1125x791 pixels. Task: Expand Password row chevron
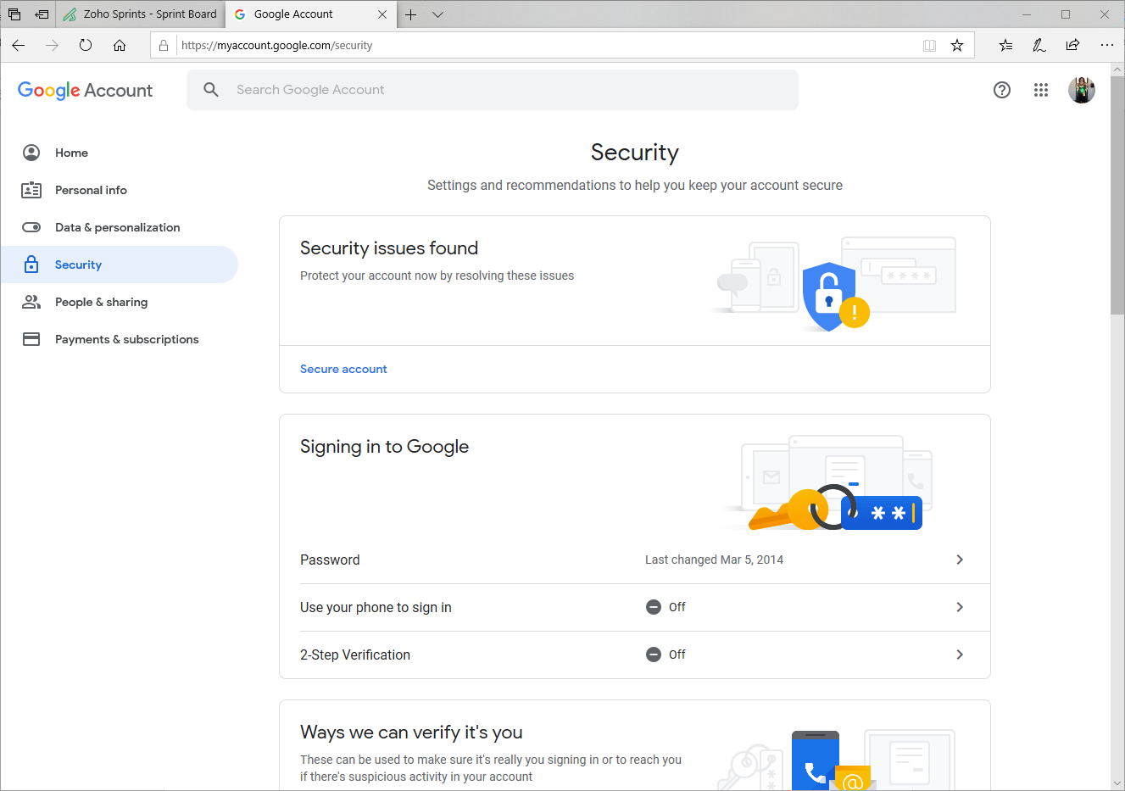point(960,560)
